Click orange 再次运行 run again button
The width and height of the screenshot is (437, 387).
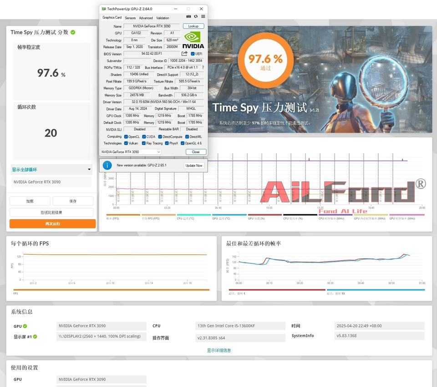[x=53, y=223]
